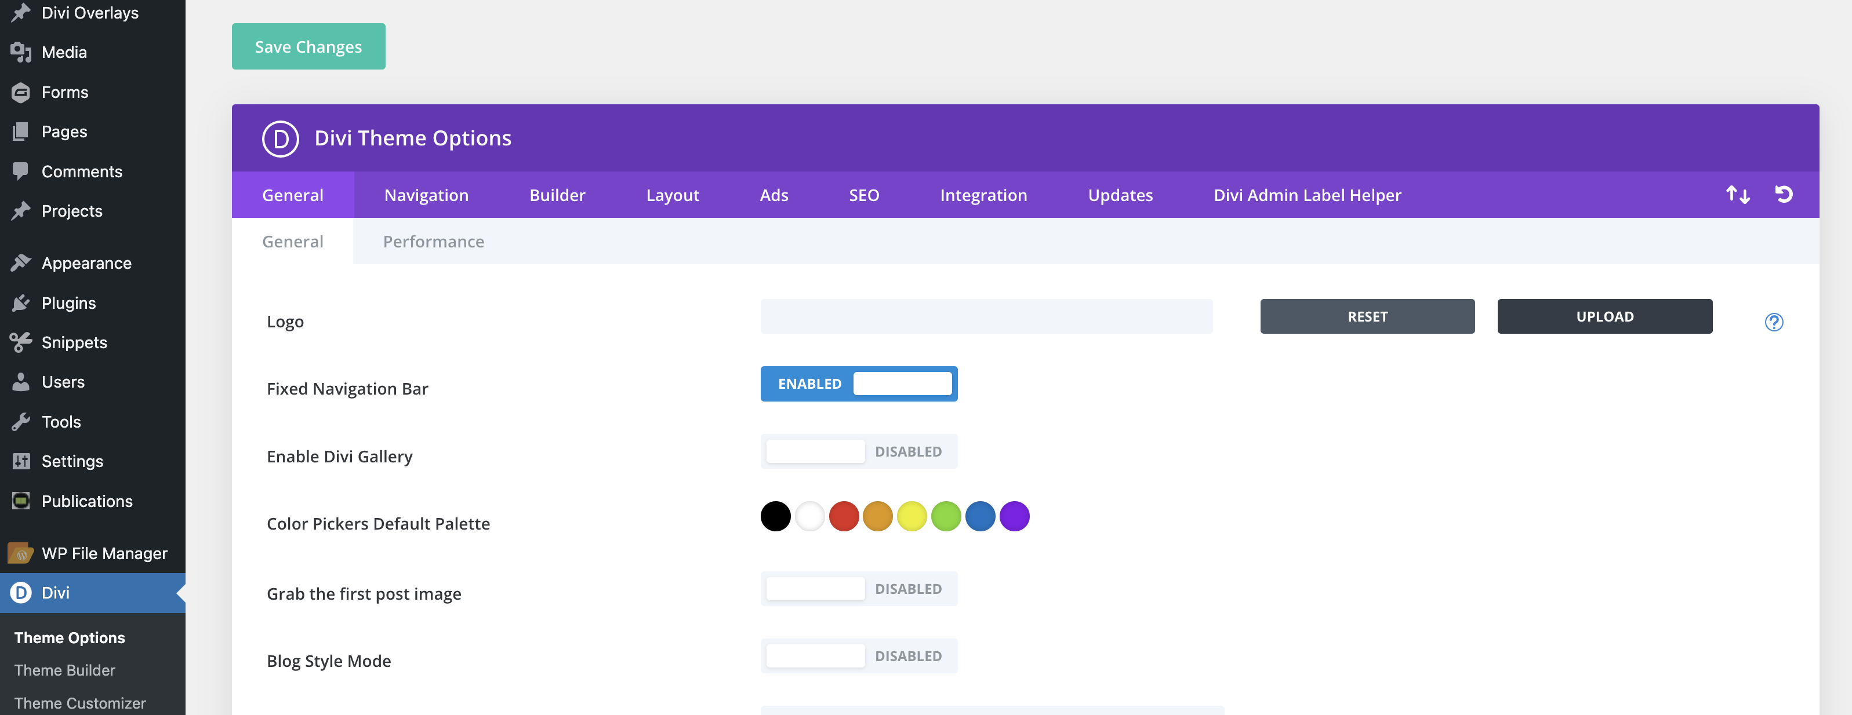Click the Divi logo icon in header
This screenshot has width=1852, height=715.
click(281, 138)
